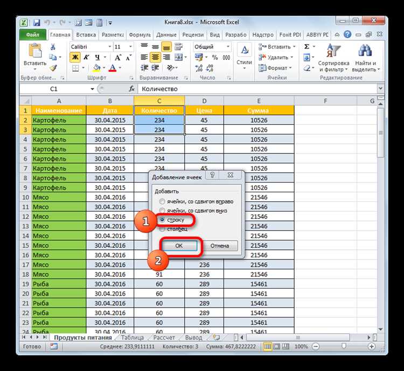
Task: Click the AutoSum sigma icon
Action: 307,47
